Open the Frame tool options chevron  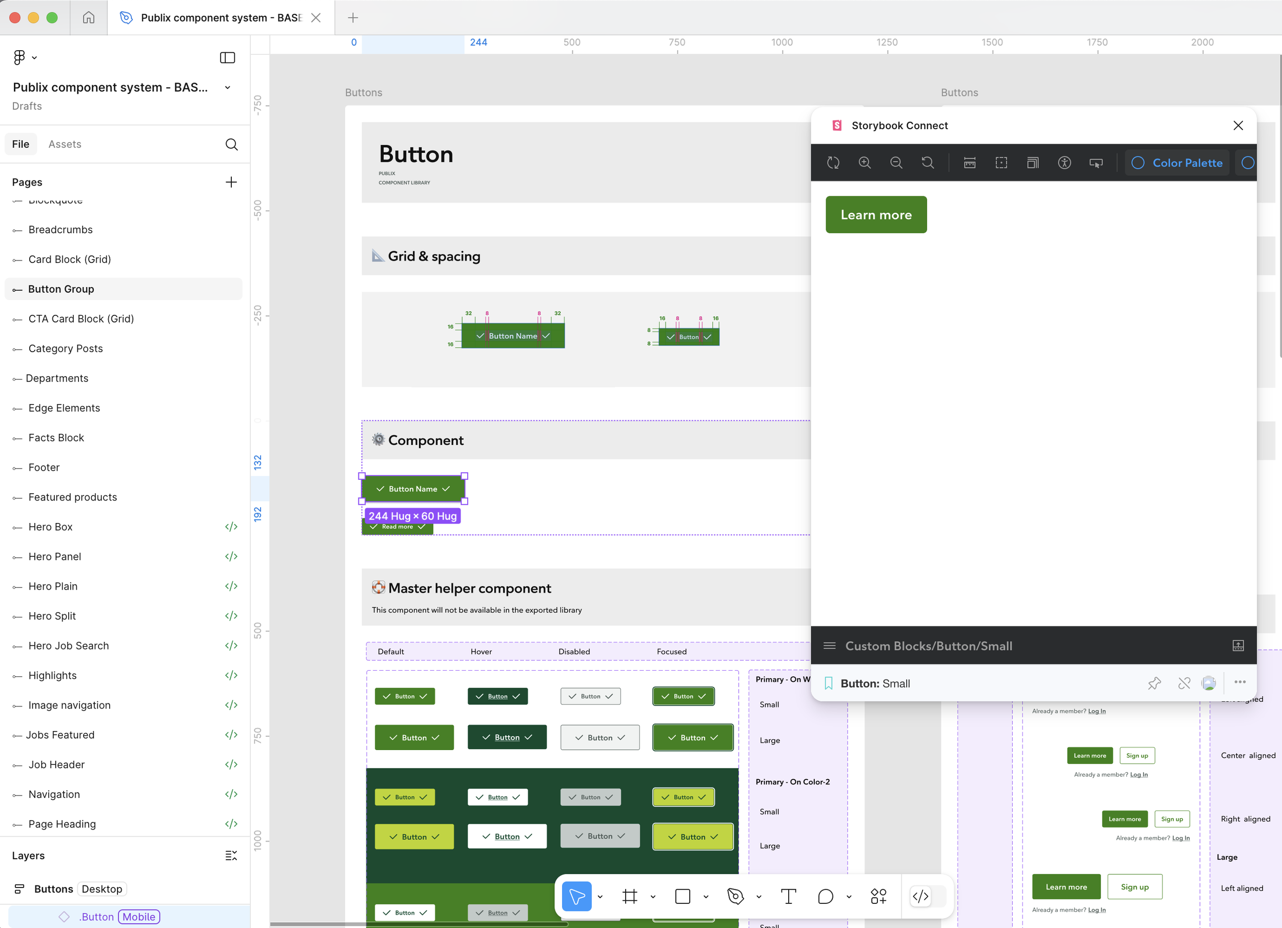pyautogui.click(x=653, y=896)
